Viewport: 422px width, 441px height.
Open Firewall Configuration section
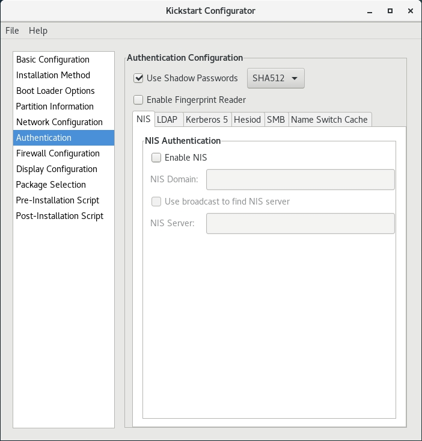coord(58,153)
